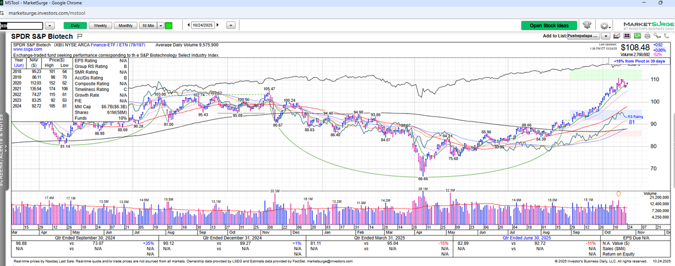Expand the Add to List dropdown arrow

coord(606,36)
